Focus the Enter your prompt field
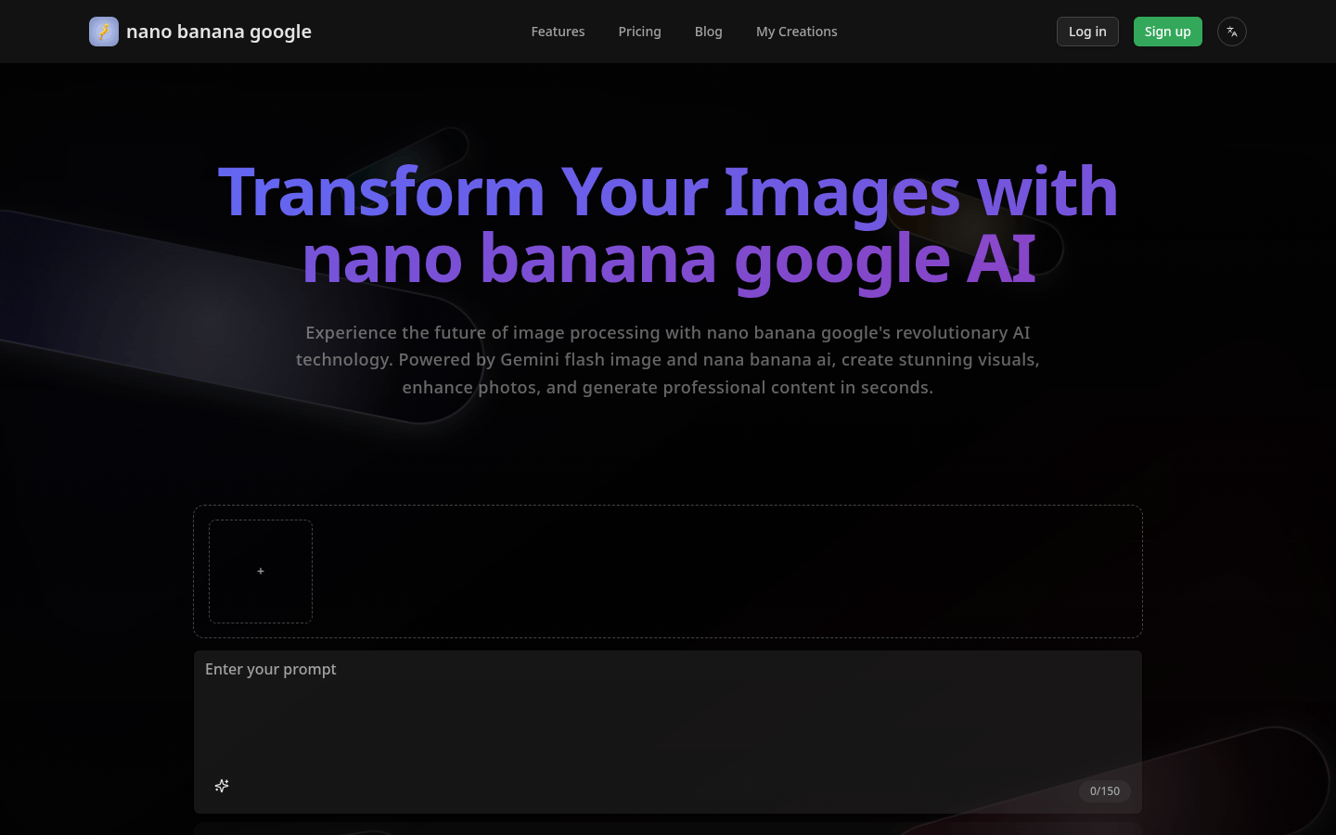The height and width of the screenshot is (835, 1336). [x=667, y=714]
